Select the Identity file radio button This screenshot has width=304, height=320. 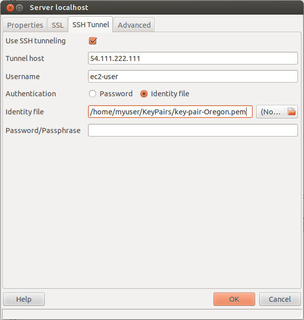[144, 94]
